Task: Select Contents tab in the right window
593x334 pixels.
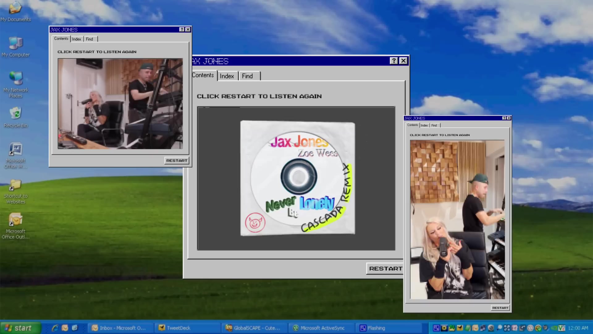Action: pyautogui.click(x=413, y=125)
